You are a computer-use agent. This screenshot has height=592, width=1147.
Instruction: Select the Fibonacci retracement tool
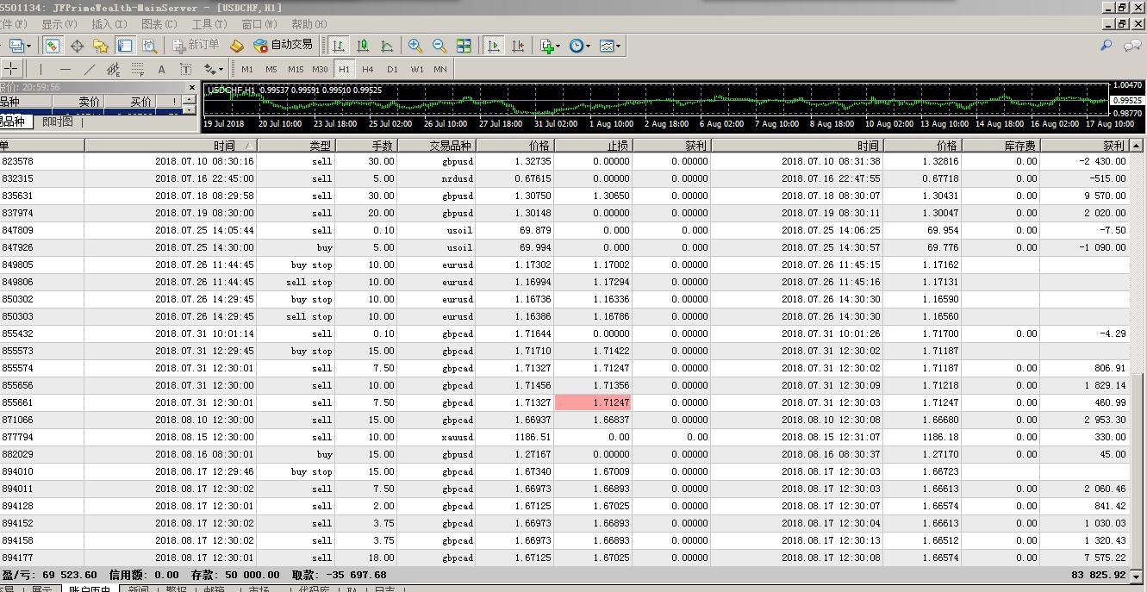pos(137,69)
